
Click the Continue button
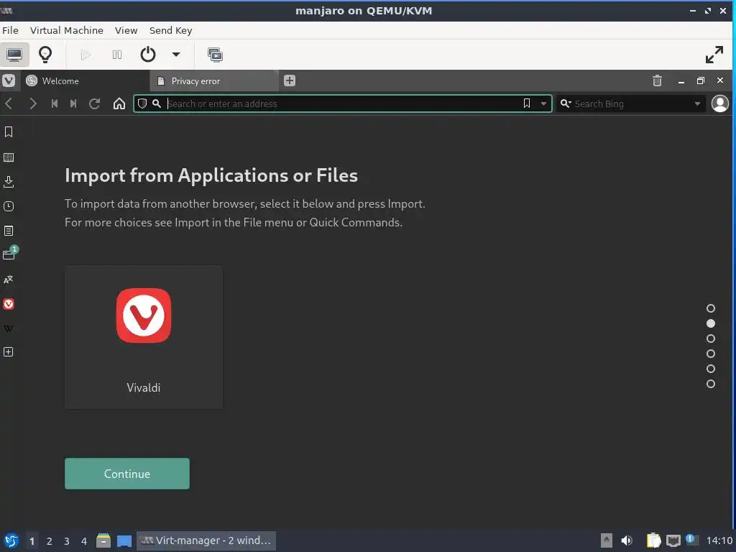pyautogui.click(x=127, y=474)
